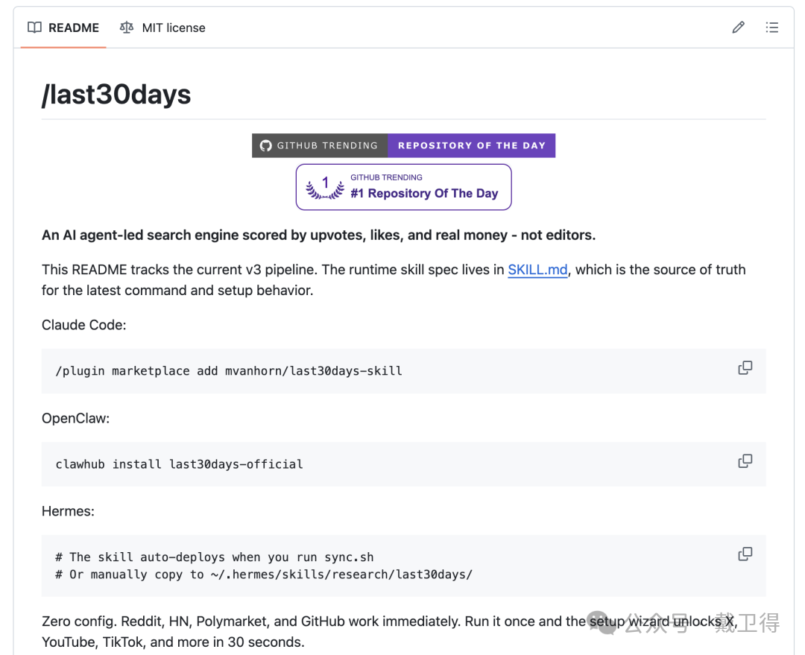Image resolution: width=805 pixels, height=655 pixels.
Task: Click '# The skill auto-deploys when you run sync.sh'
Action: pos(214,557)
